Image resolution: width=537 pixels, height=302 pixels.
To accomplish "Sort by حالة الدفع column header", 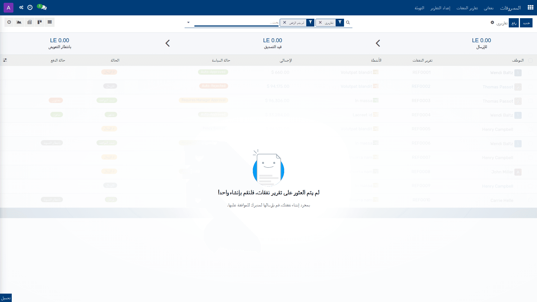I will pos(58,60).
